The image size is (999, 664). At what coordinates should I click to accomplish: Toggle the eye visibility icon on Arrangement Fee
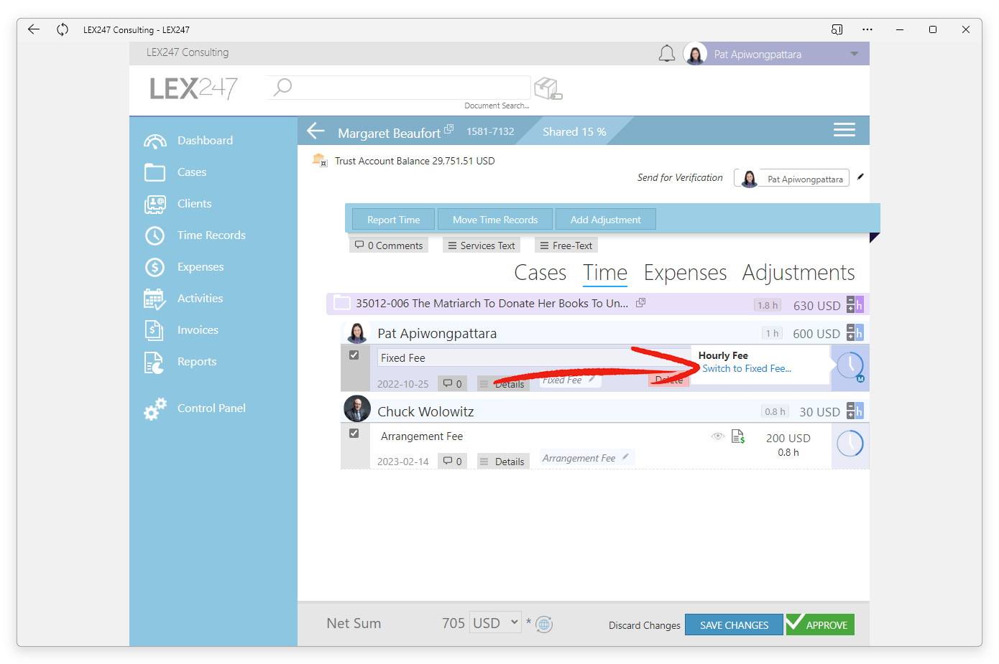click(717, 436)
